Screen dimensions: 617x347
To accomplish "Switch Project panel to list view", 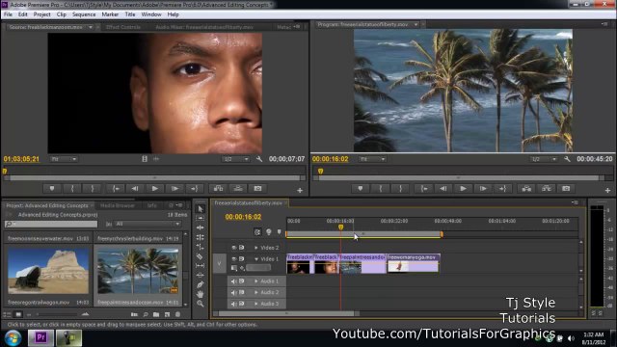I will [7, 314].
